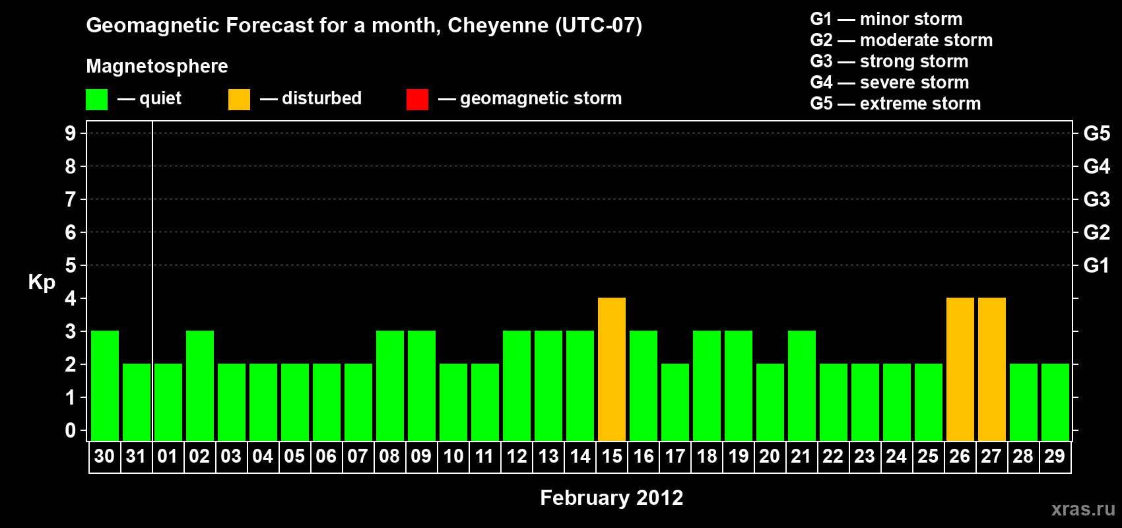Click the G1 label on right axis
Viewport: 1122px width, 528px height.
tap(1097, 265)
